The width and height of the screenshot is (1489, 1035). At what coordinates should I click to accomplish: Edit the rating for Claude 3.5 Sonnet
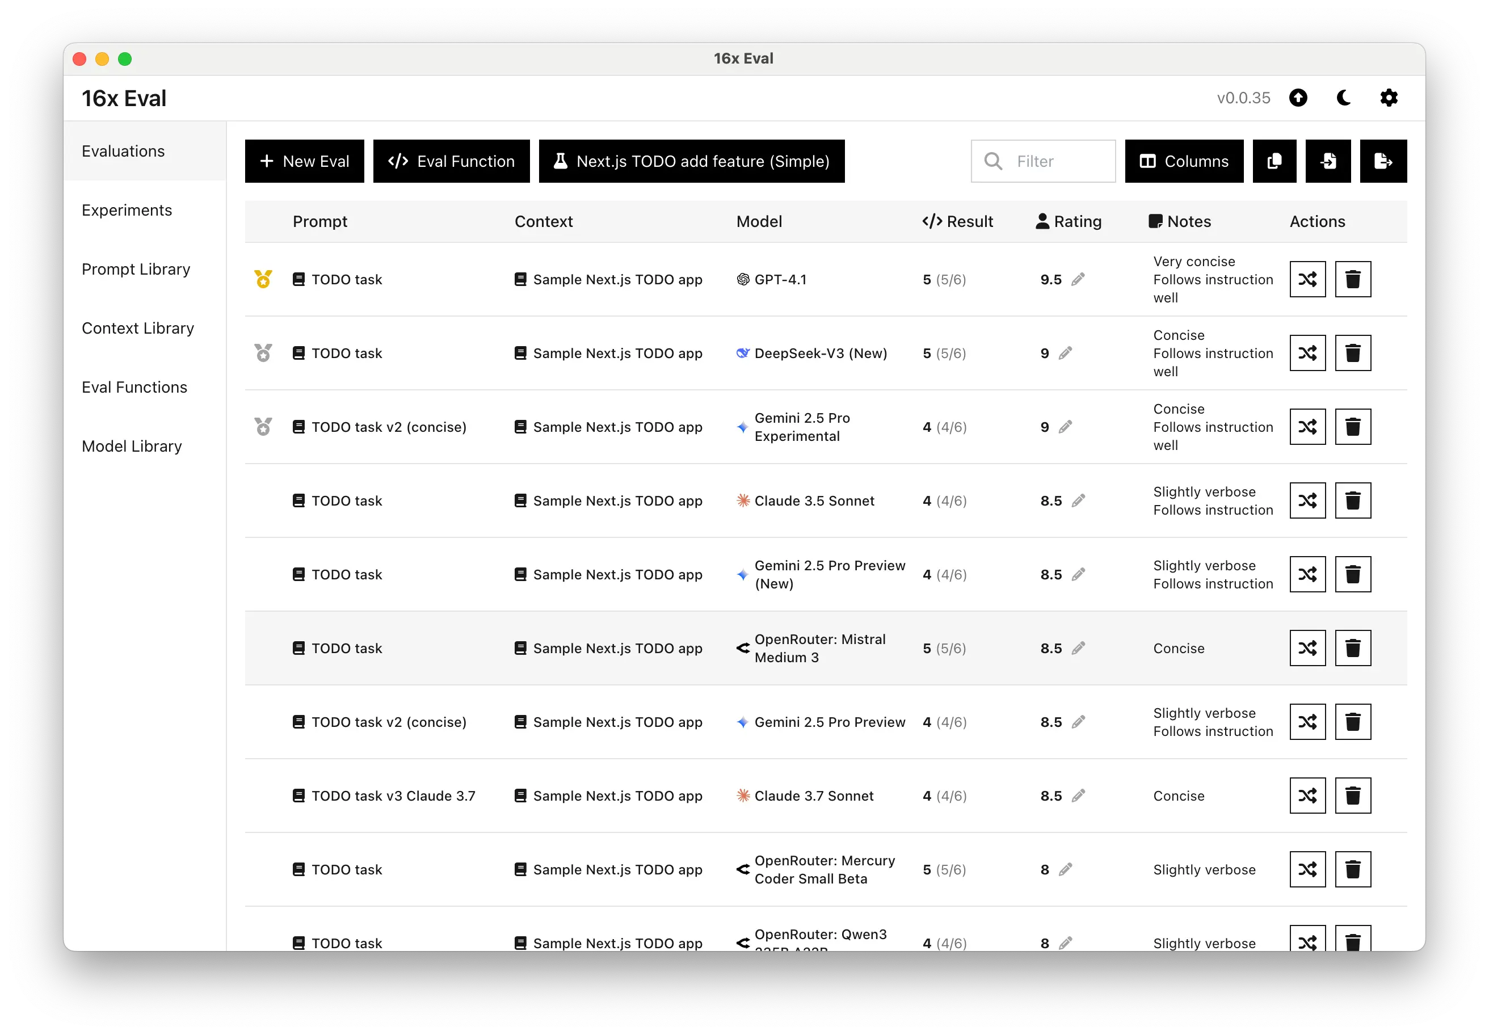1078,500
